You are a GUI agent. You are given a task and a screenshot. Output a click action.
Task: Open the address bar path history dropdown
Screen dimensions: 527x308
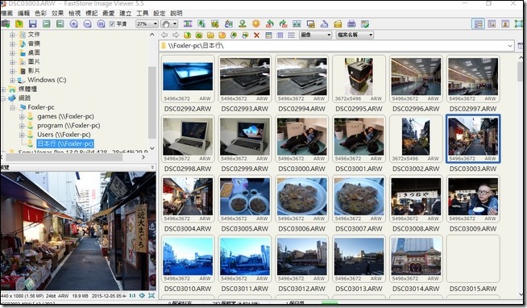tap(510, 46)
